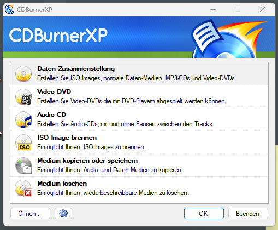Click the CDBurnerXP banner logo text

(58, 36)
